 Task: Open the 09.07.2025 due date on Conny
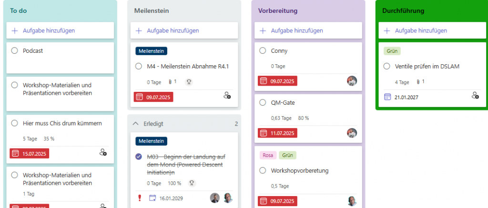[x=278, y=81]
